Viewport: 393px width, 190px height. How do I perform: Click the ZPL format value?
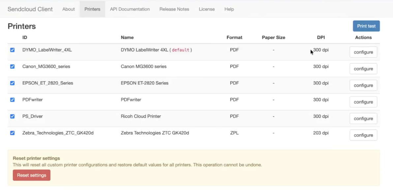pos(234,133)
